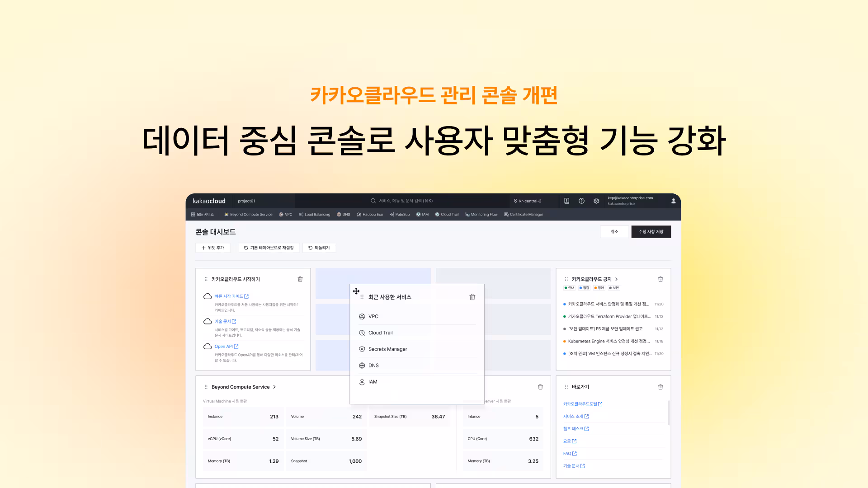Select IAM in recently used services
868x488 pixels.
tap(417, 382)
